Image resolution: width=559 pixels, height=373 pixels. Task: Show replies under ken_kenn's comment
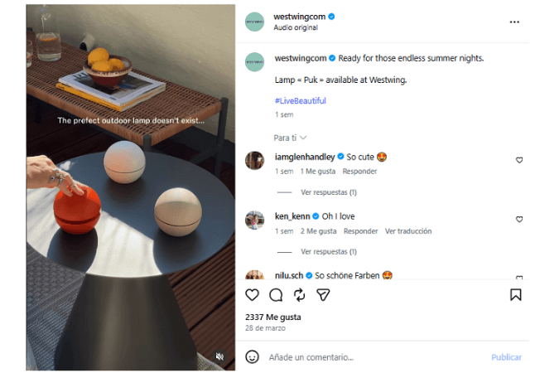click(328, 251)
